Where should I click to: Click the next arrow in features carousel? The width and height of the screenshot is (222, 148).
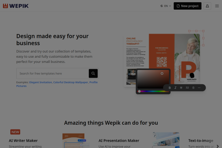point(218,146)
